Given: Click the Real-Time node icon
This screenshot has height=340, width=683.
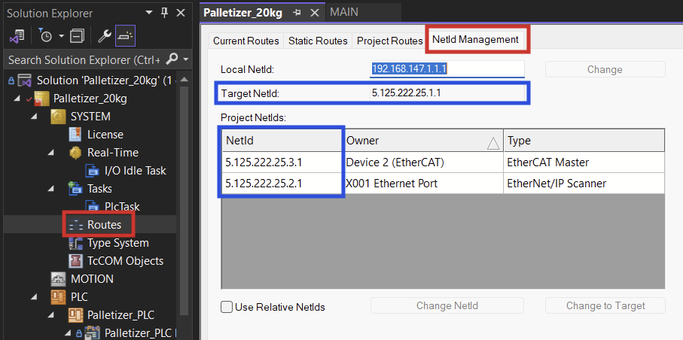Looking at the screenshot, I should tap(75, 153).
